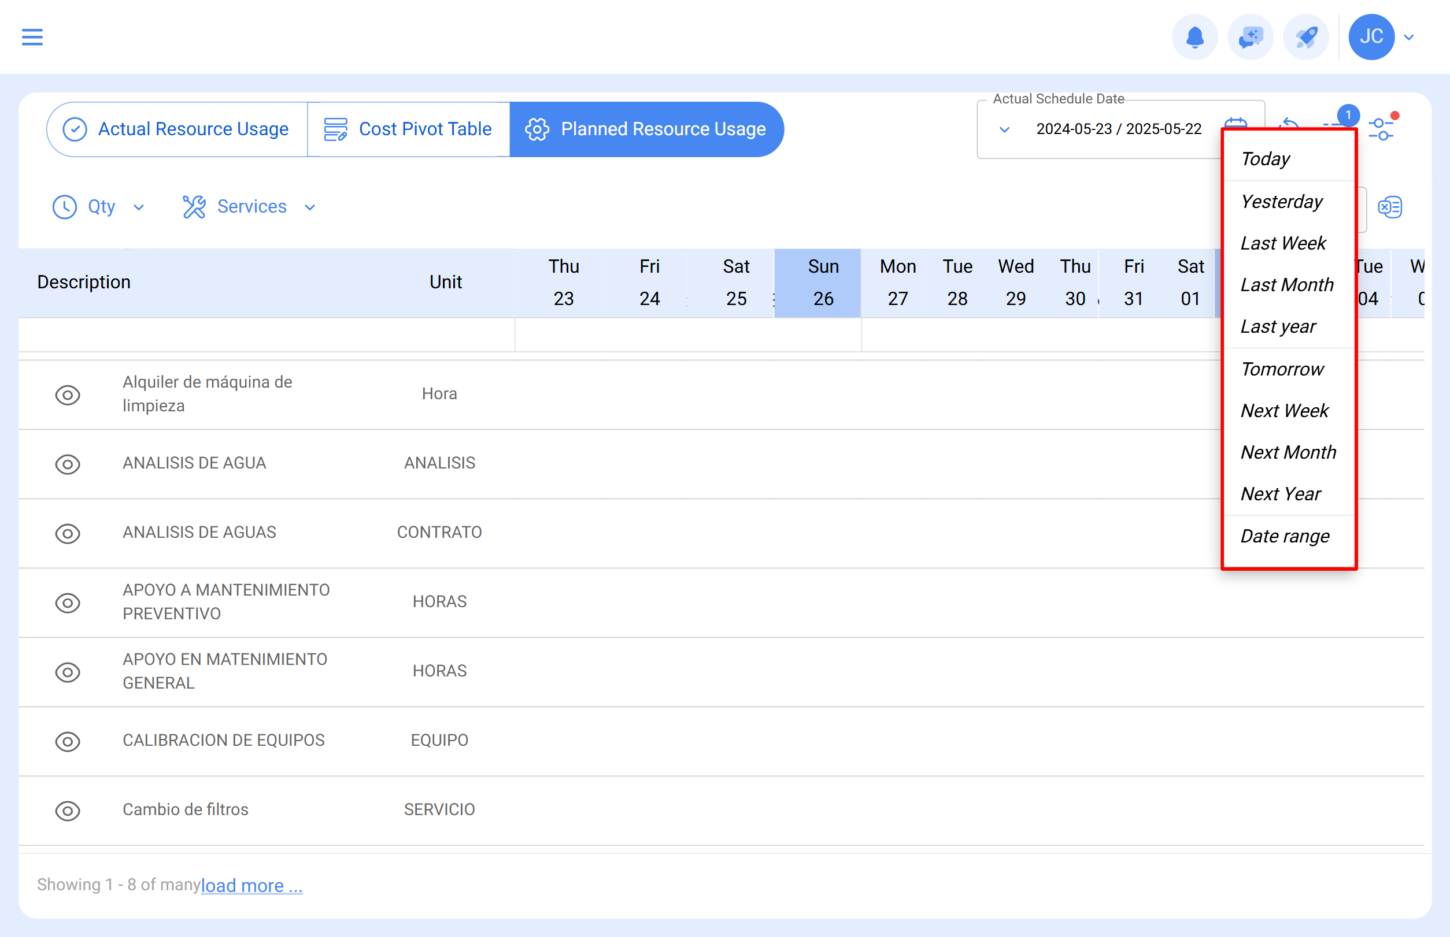Viewport: 1450px width, 937px height.
Task: Click the filter badge showing 1
Action: [1348, 115]
